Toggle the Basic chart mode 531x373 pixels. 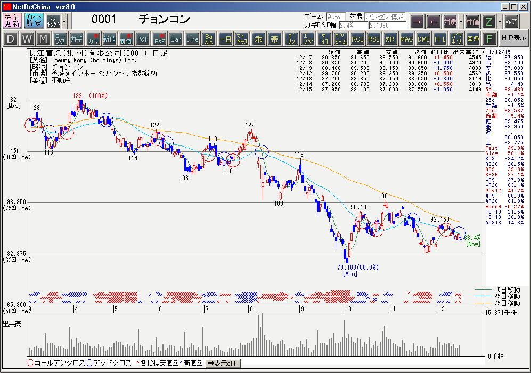(x=209, y=39)
